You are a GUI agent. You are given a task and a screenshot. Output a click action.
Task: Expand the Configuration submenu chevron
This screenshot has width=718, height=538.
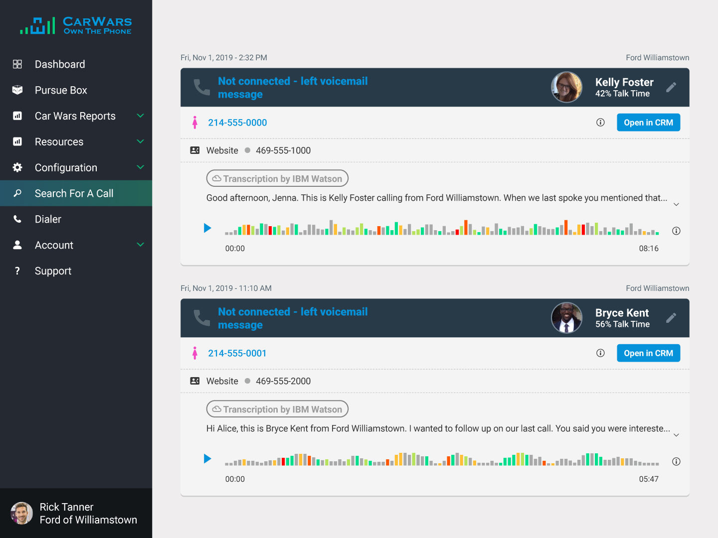pos(141,167)
